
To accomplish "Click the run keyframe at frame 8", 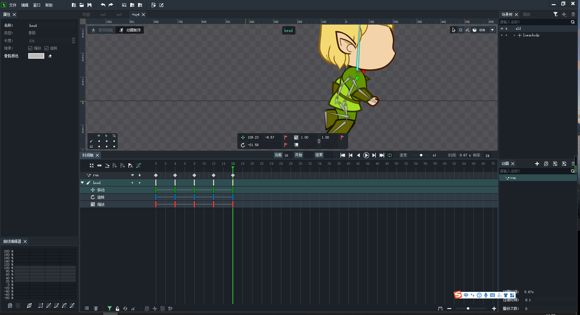I will point(194,175).
